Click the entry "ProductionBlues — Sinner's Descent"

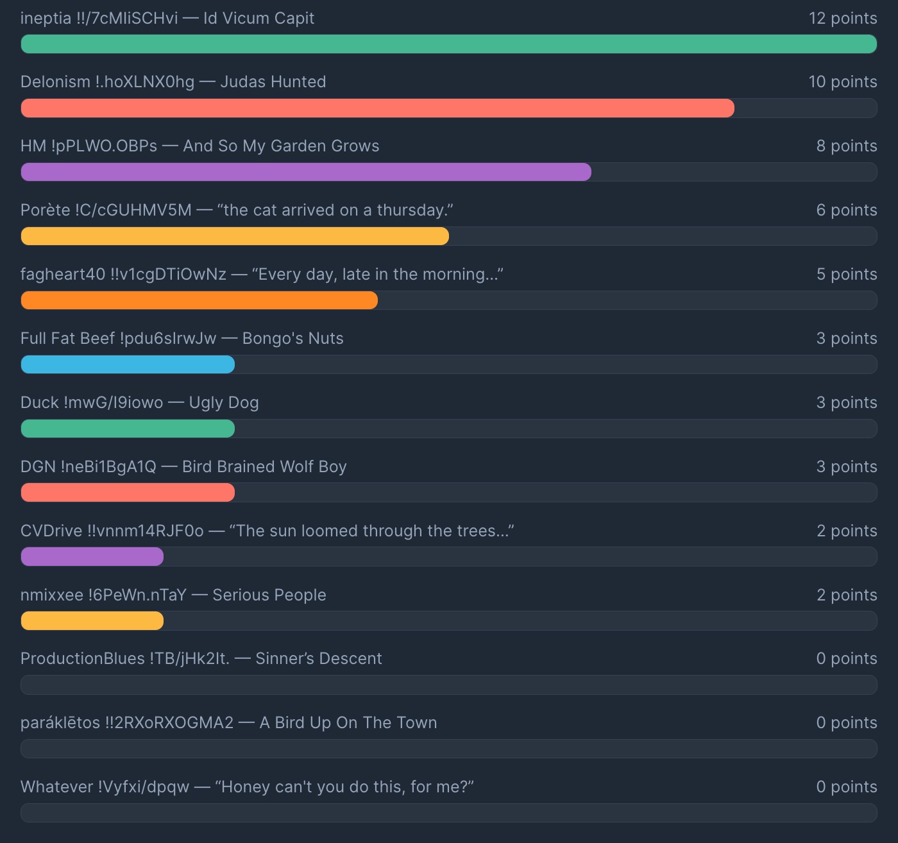(201, 659)
